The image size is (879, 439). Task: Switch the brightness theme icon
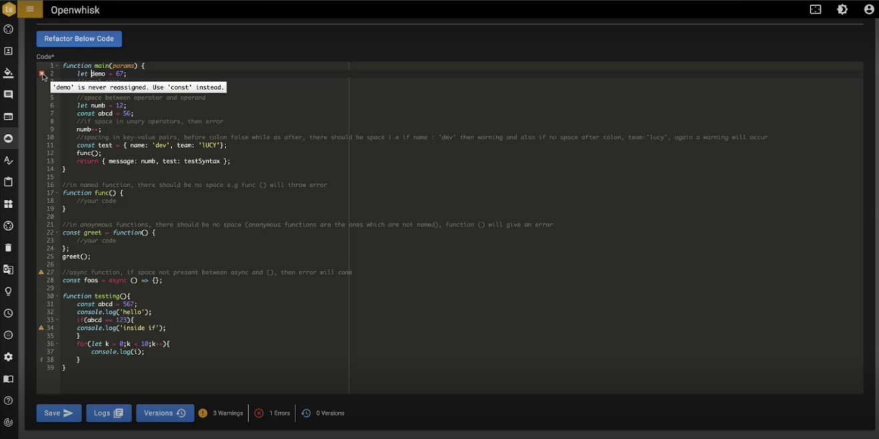pyautogui.click(x=842, y=9)
